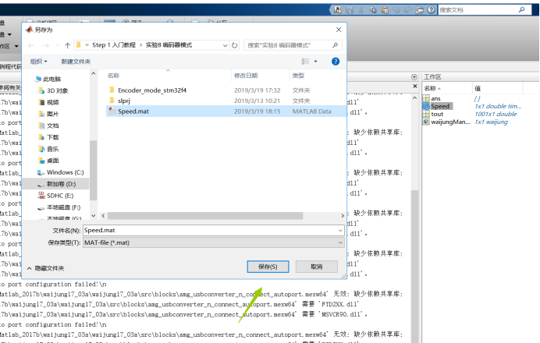Screen dimensions: 540x343
Task: Open the dialog's blue help button
Action: click(336, 62)
